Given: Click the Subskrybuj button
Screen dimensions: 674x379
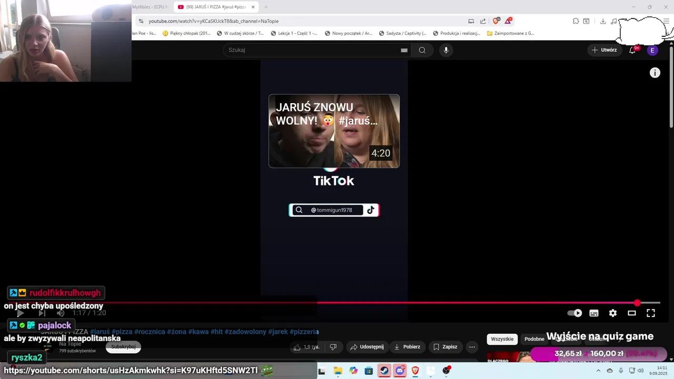Looking at the screenshot, I should (x=123, y=347).
